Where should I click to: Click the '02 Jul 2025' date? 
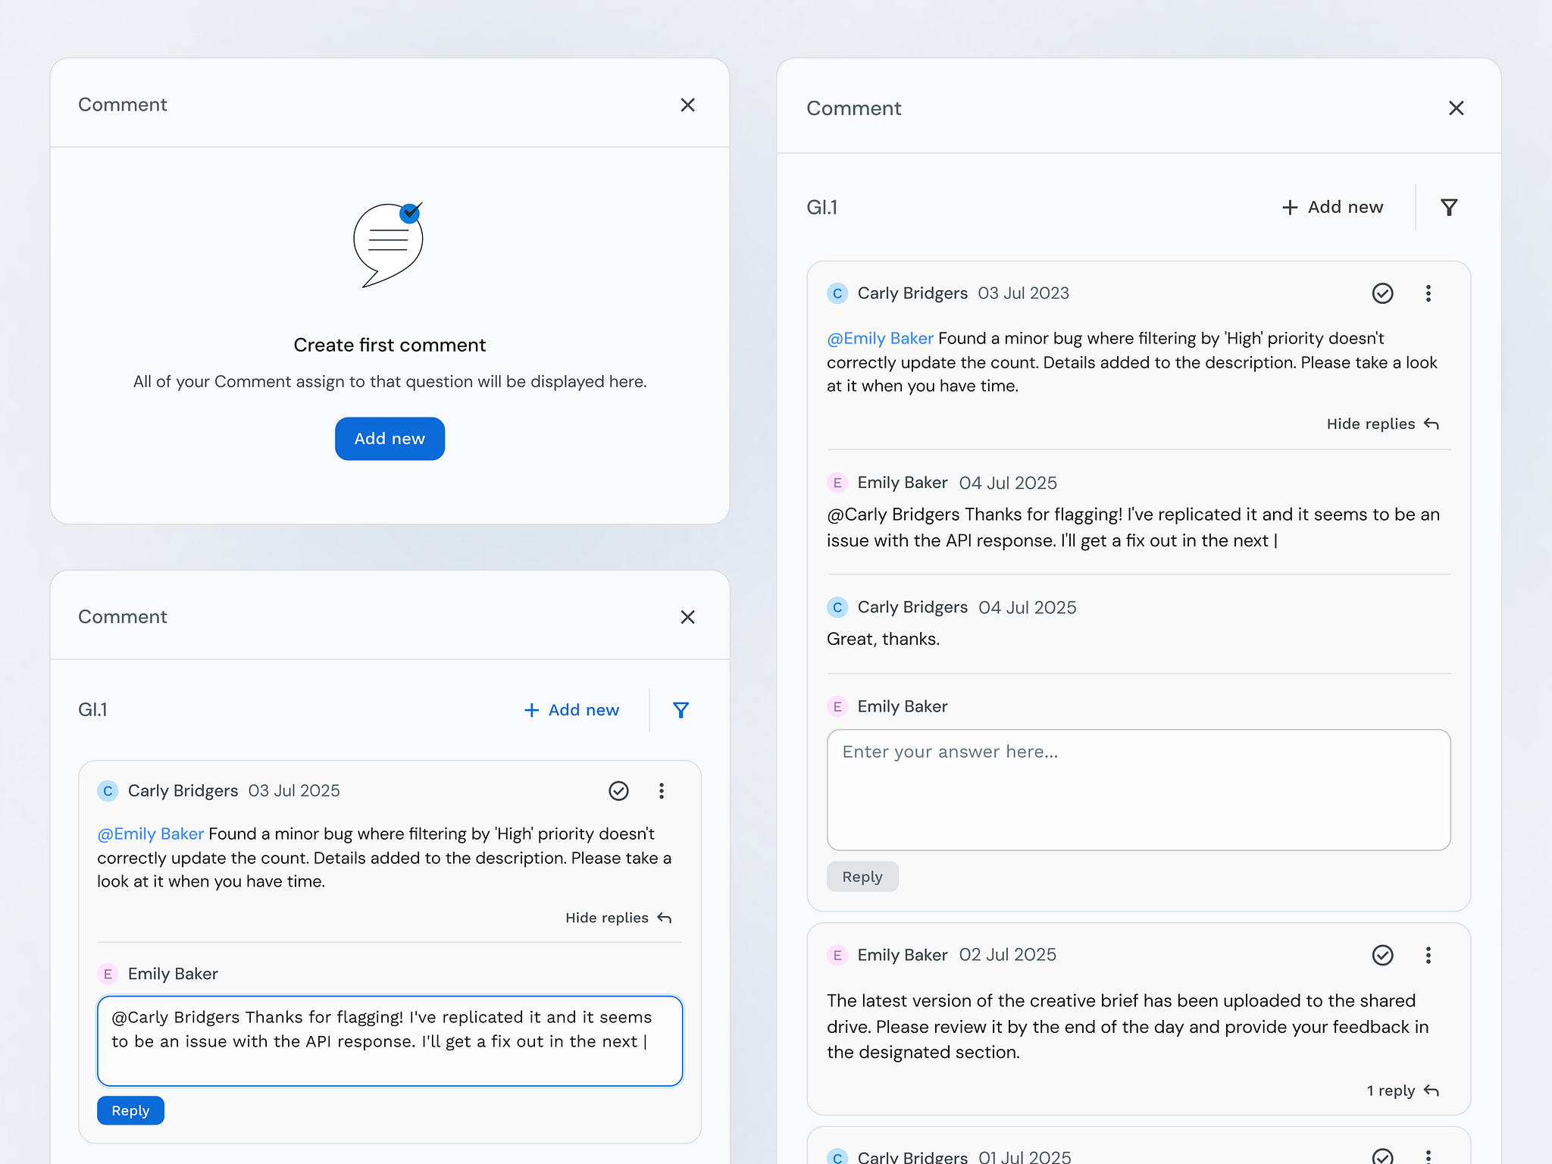[1007, 955]
